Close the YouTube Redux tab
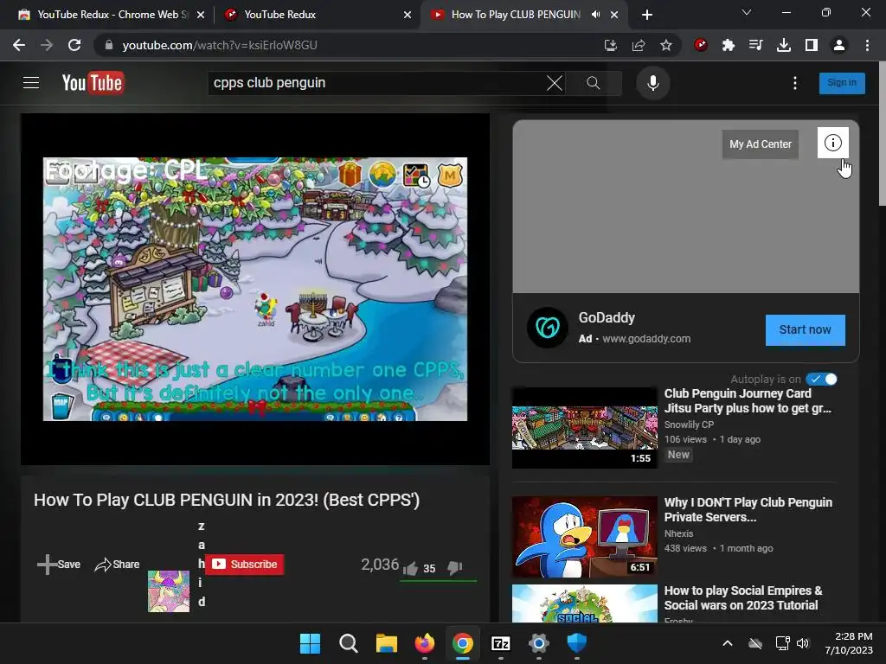 (408, 15)
